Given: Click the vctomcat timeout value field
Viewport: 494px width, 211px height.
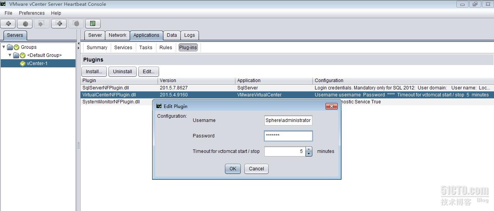Looking at the screenshot, I should click(x=285, y=151).
